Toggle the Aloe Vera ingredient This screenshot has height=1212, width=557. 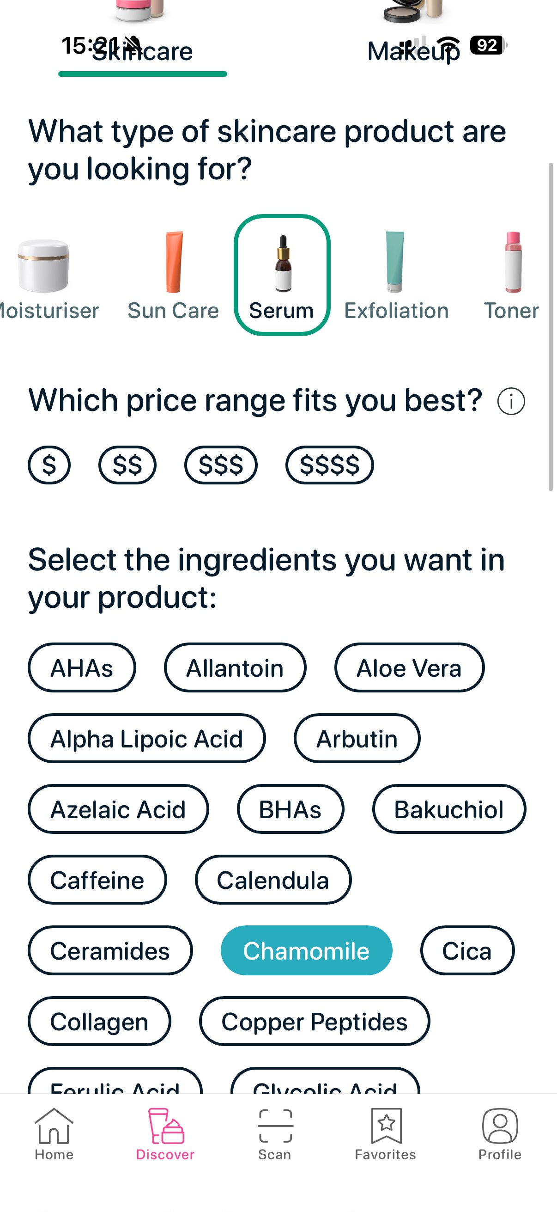[409, 667]
